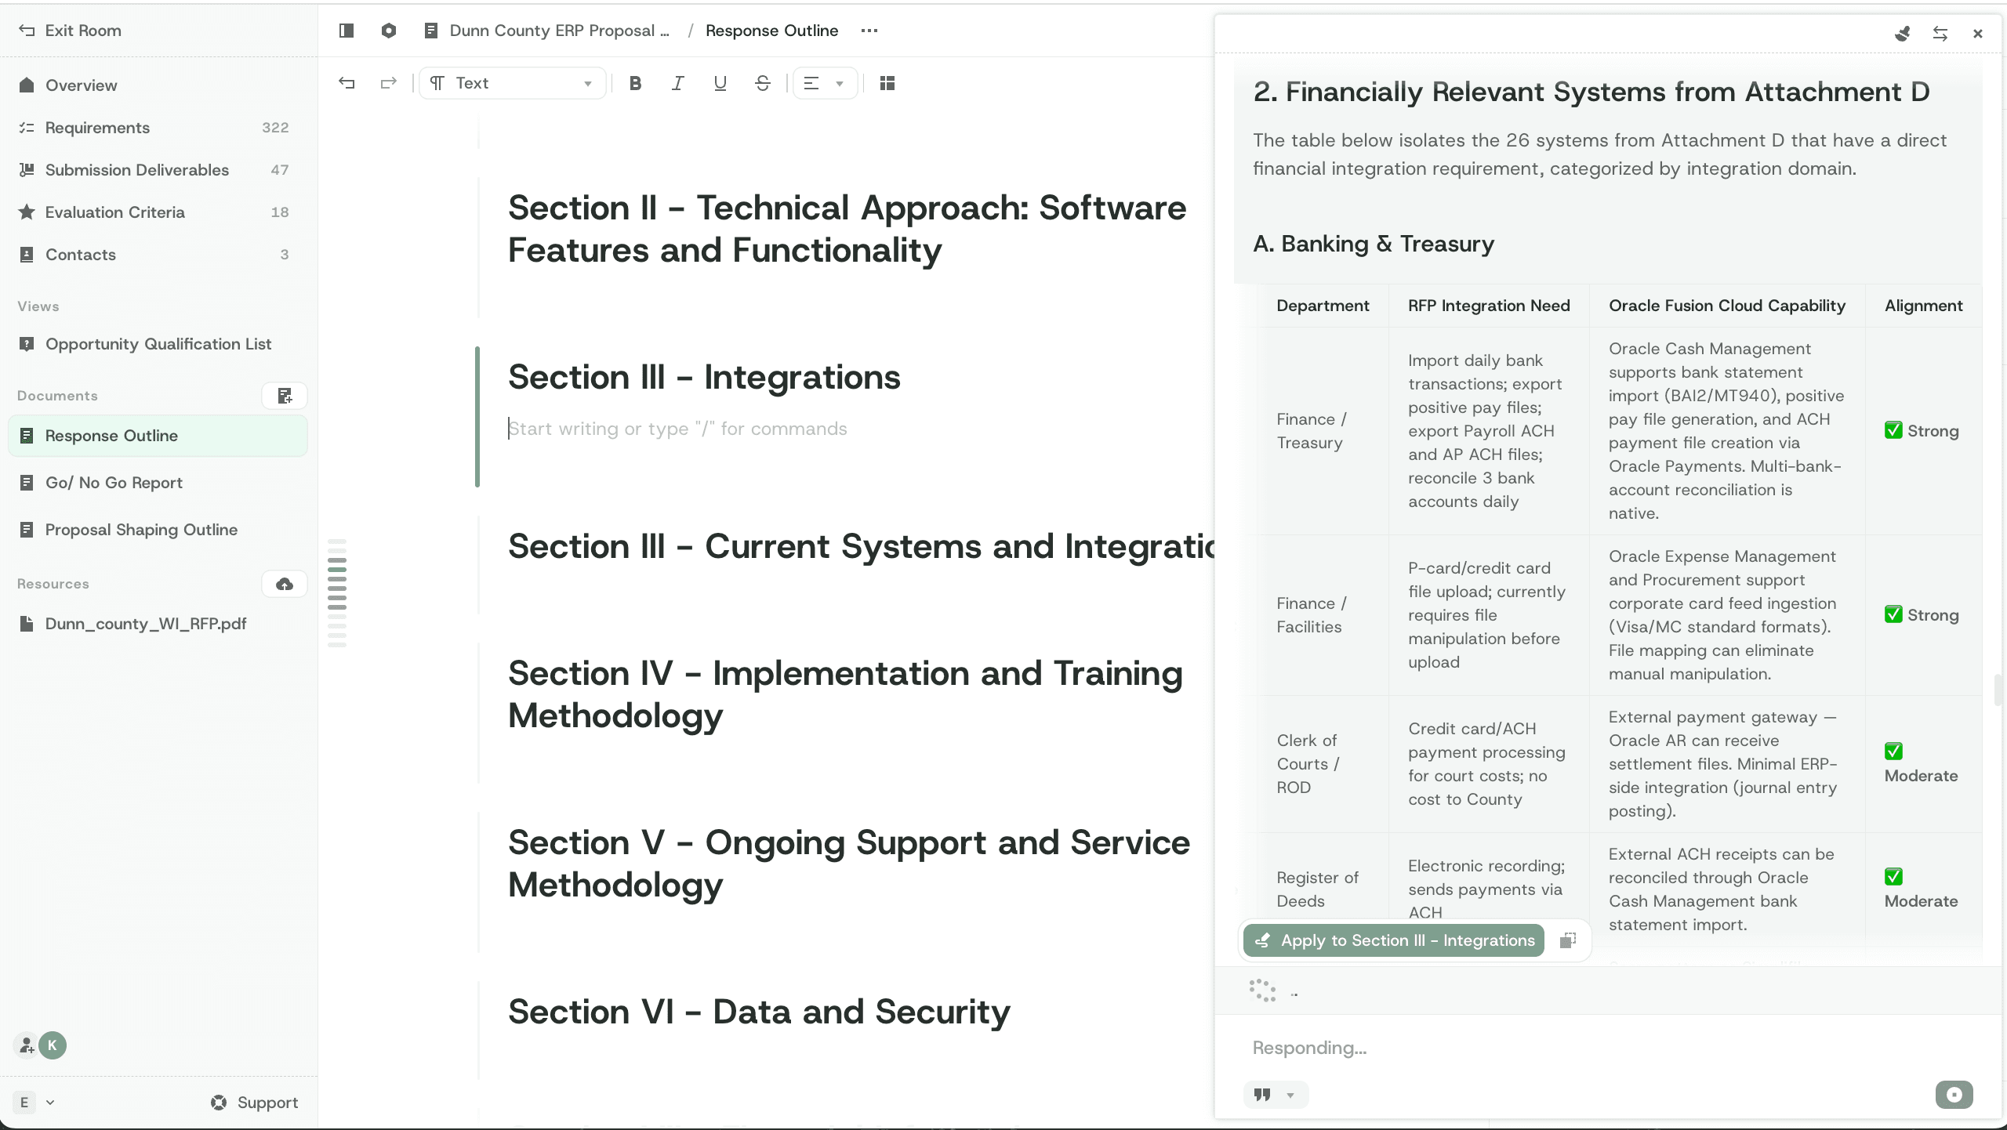Open the Dunn_county_WI_RFP.pdf resource
2007x1130 pixels.
click(145, 624)
